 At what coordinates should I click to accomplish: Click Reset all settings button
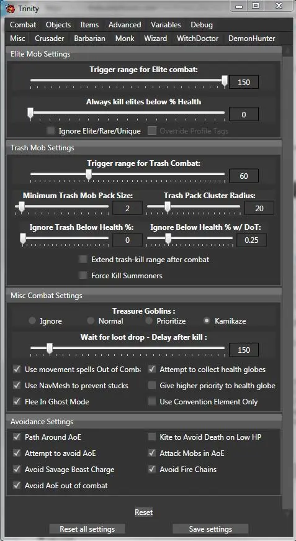click(87, 529)
